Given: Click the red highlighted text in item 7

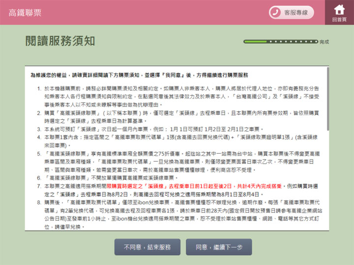Looking at the screenshot, I should point(211,187).
